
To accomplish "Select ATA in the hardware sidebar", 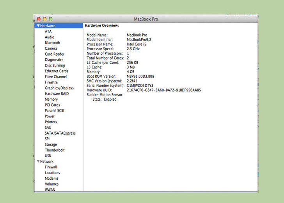I will 48,31.
